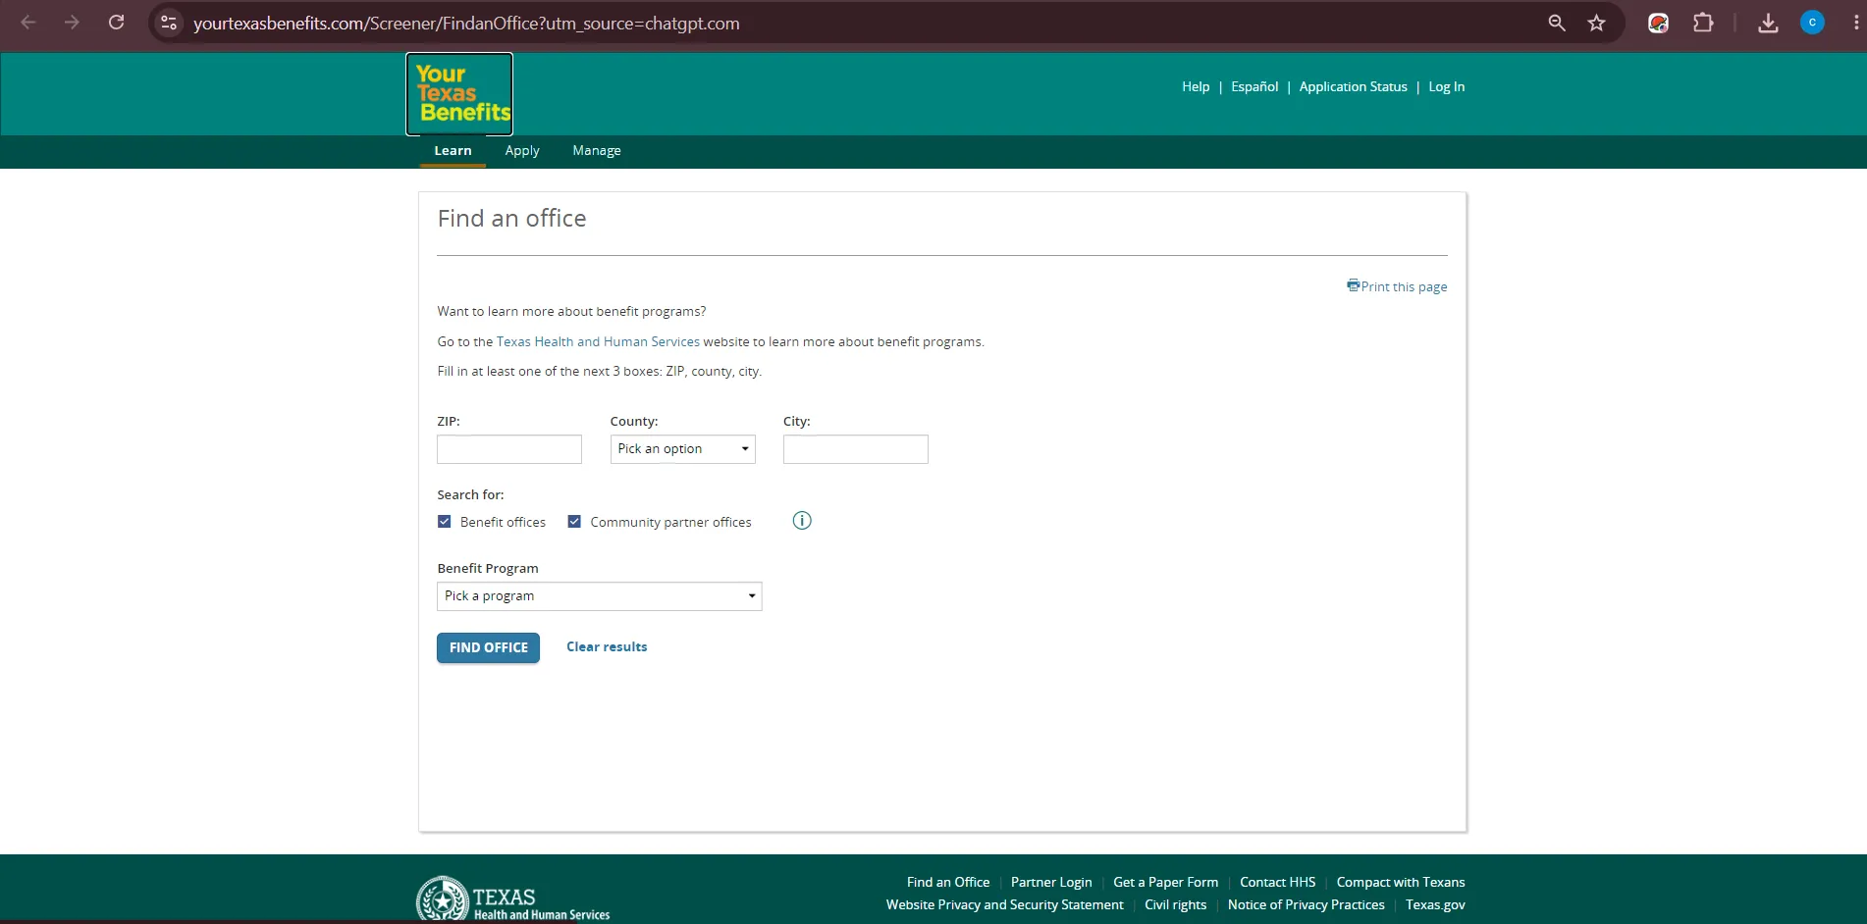Image resolution: width=1867 pixels, height=924 pixels.
Task: Click the zoom magnifier icon in address bar
Action: (1557, 23)
